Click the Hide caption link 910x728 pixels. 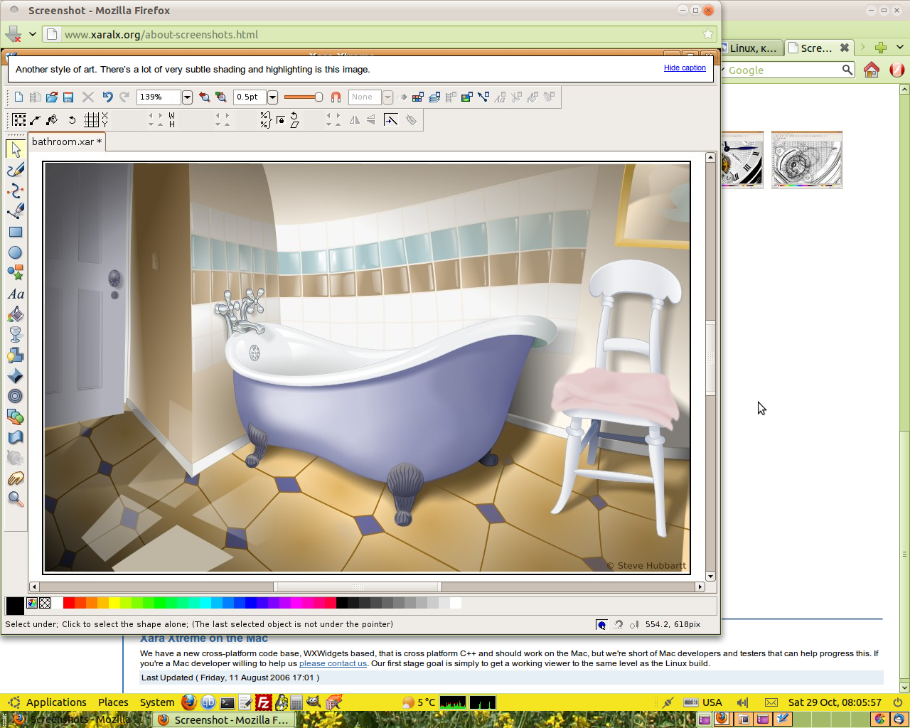(685, 68)
